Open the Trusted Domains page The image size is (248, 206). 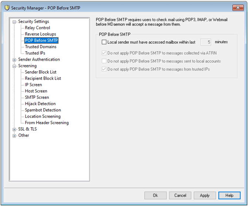pyautogui.click(x=41, y=47)
